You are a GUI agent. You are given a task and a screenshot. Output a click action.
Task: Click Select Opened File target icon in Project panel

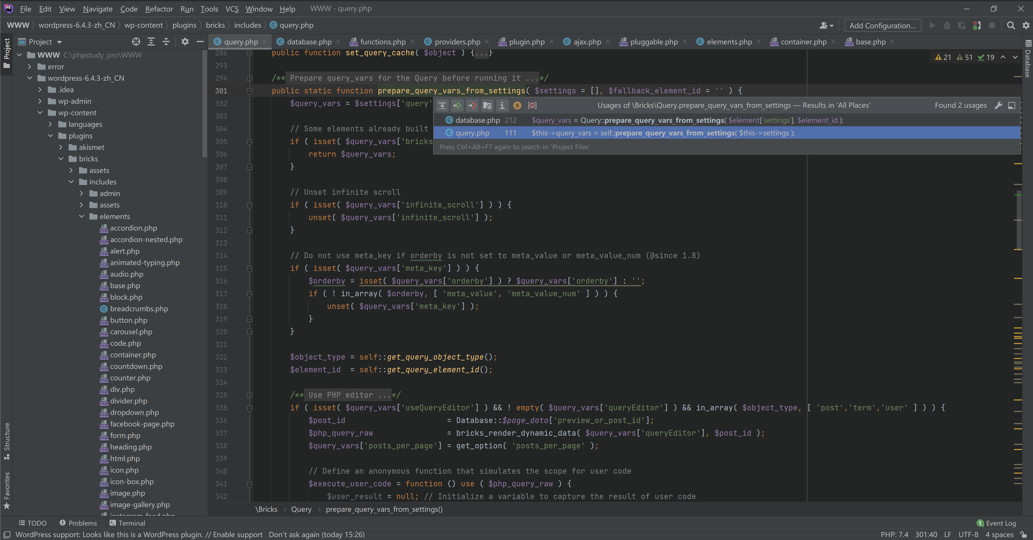pyautogui.click(x=136, y=42)
